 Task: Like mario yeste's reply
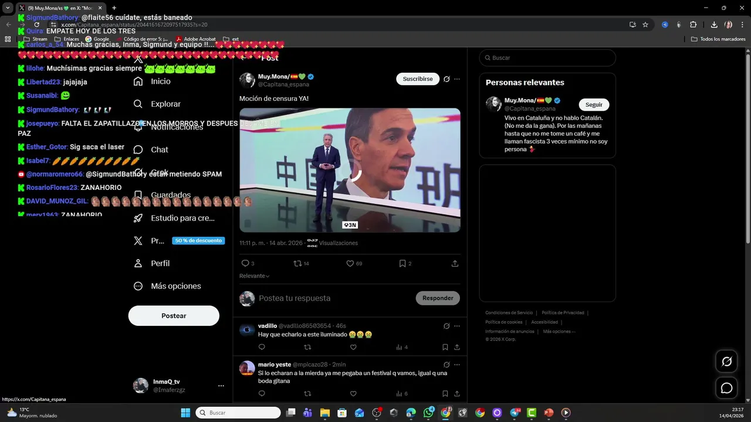coord(353,394)
